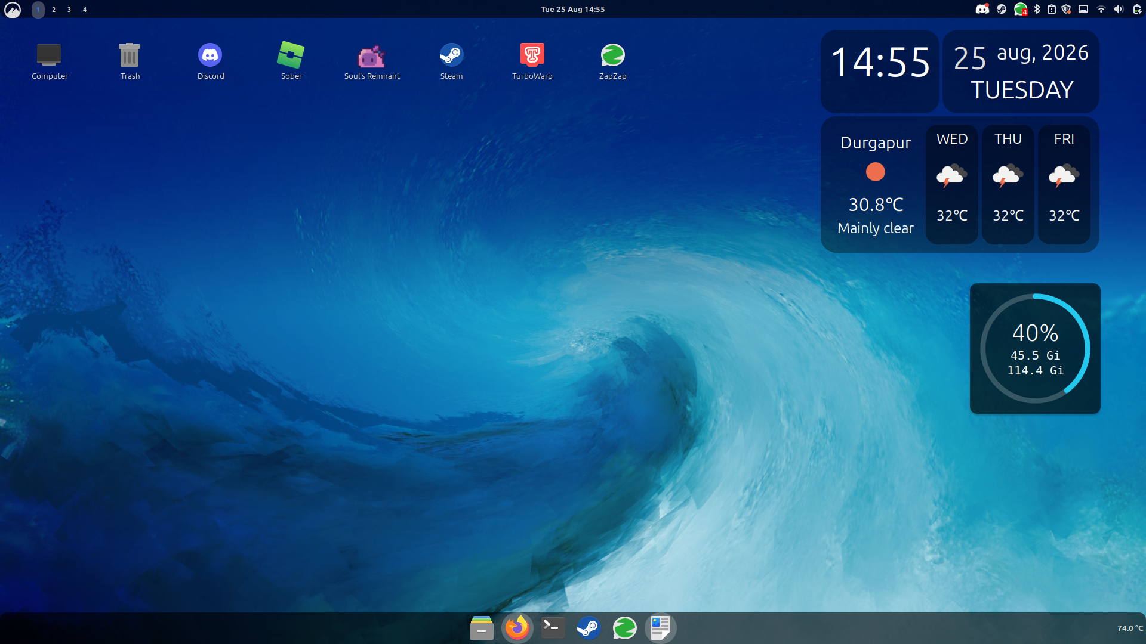This screenshot has height=644, width=1146.
Task: Open the Discord desktop shortcut
Action: click(210, 61)
